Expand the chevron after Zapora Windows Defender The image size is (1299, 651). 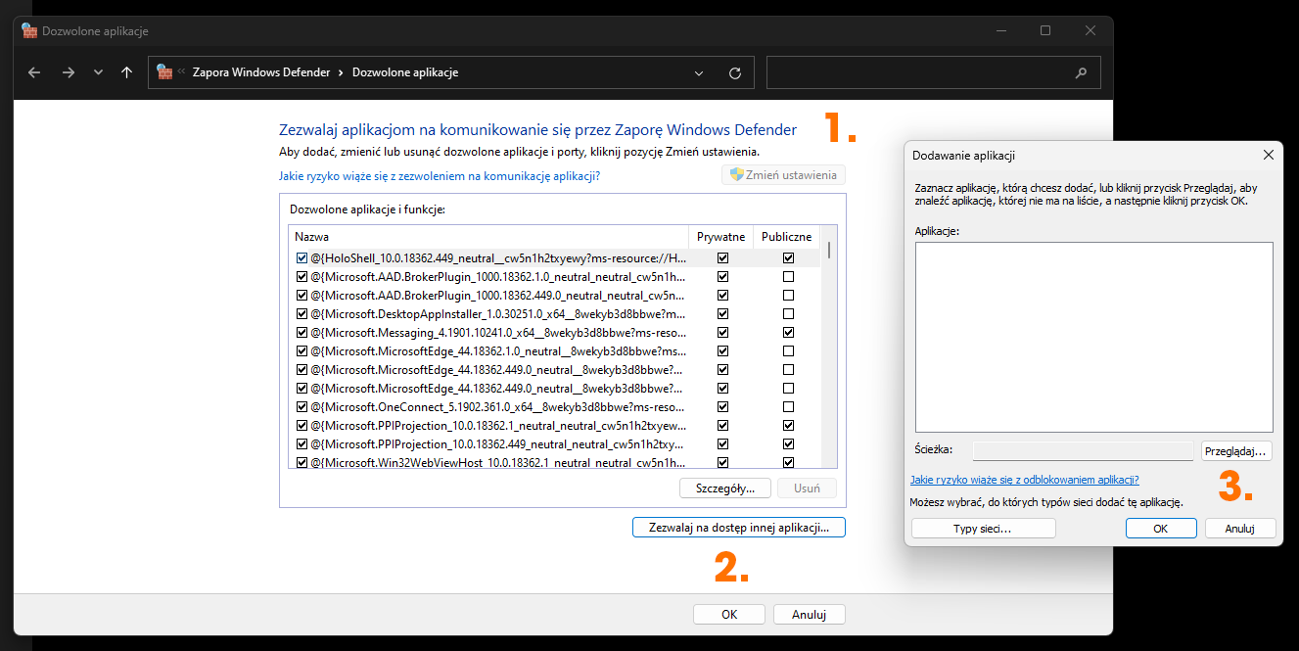(341, 72)
